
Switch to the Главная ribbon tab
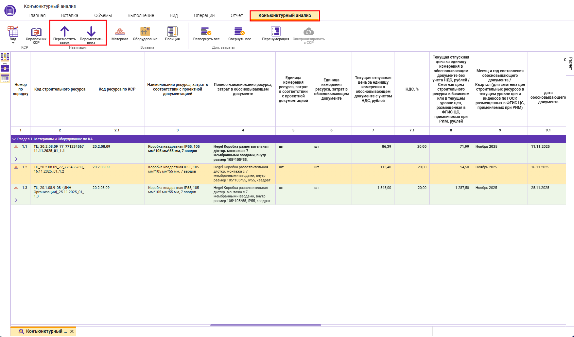click(37, 15)
